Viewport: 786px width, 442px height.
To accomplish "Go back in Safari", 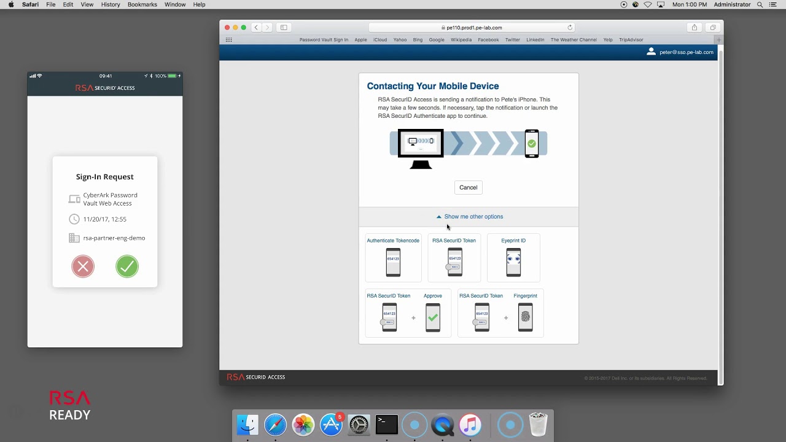I will click(256, 28).
